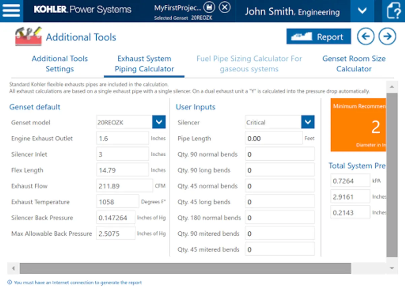
Task: Open the Silencer type dropdown
Action: point(308,122)
